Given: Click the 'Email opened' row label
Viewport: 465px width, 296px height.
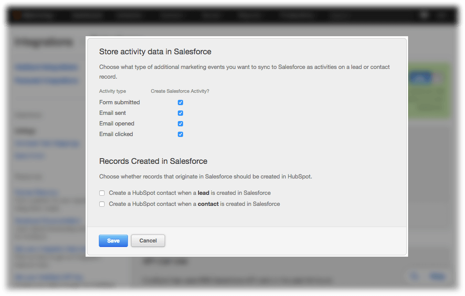Looking at the screenshot, I should pos(116,124).
